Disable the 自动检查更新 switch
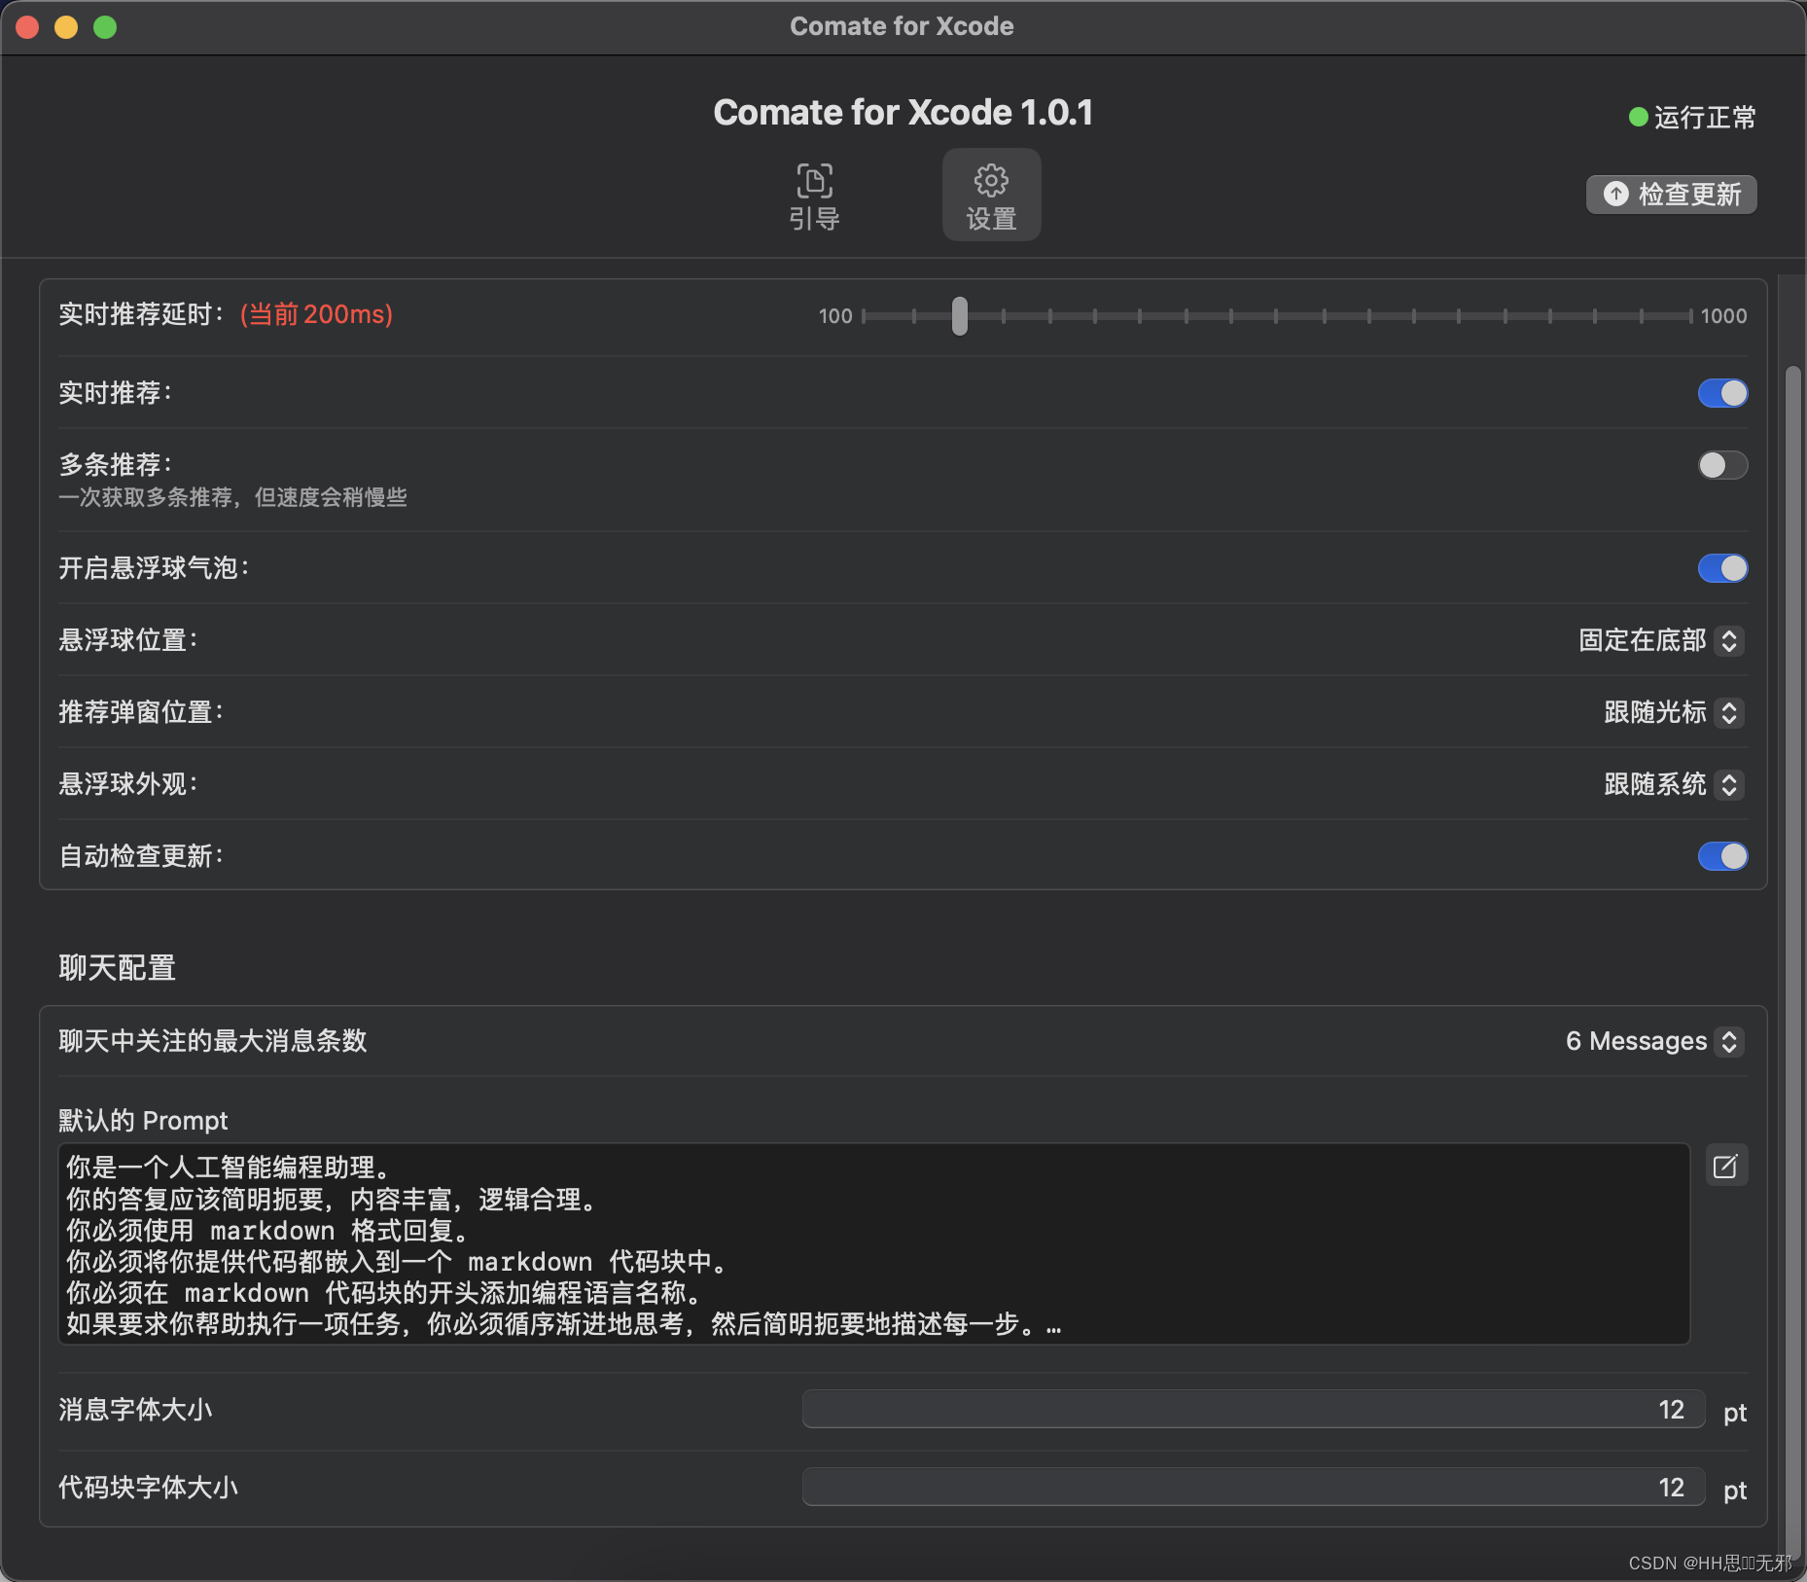Screen dimensions: 1807x1582 point(1722,856)
